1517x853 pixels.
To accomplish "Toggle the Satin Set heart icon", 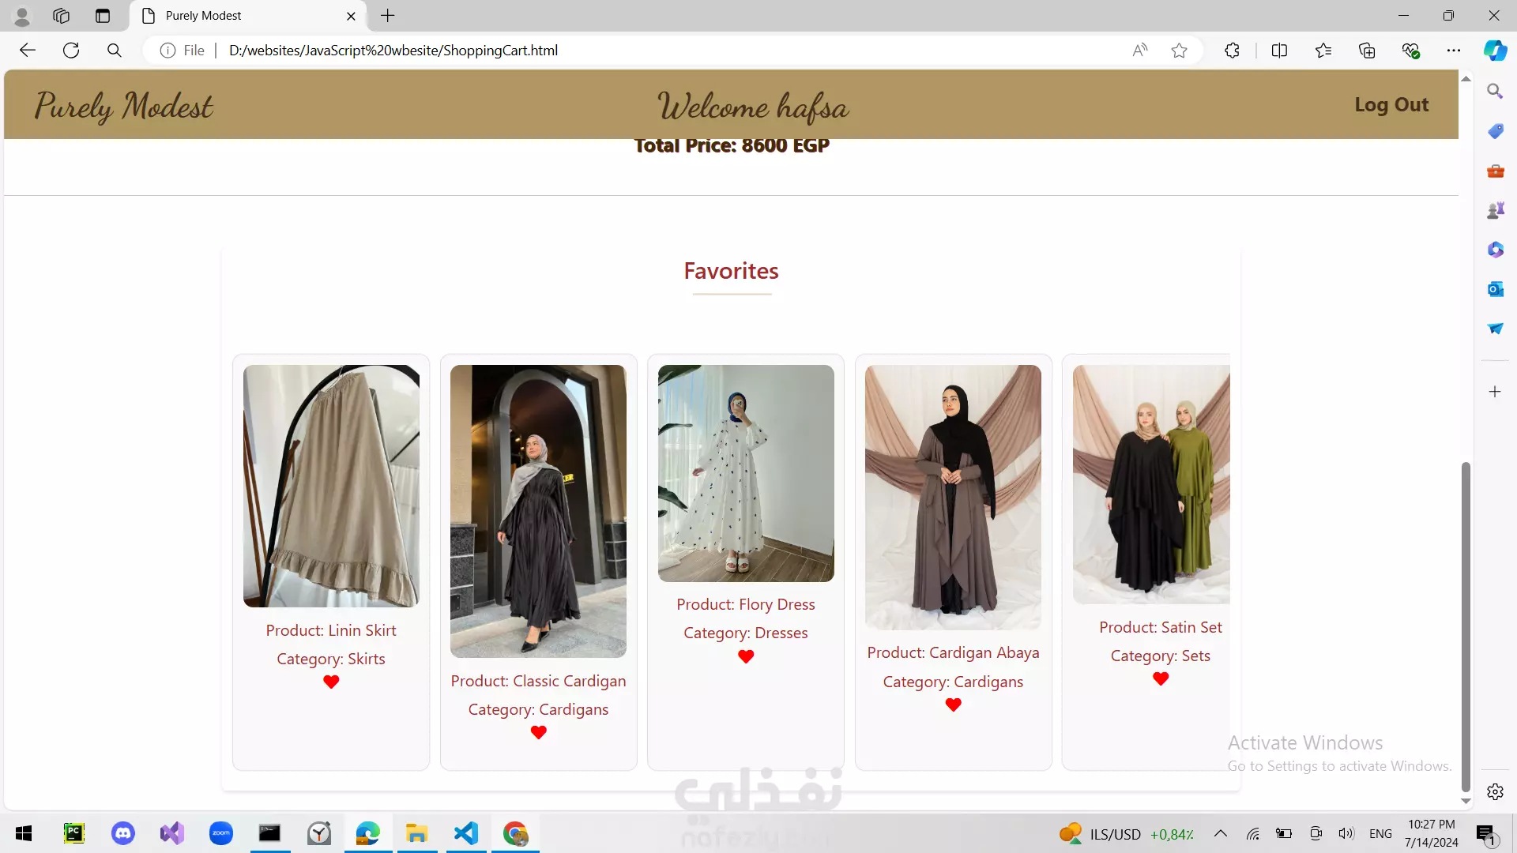I will point(1161,678).
